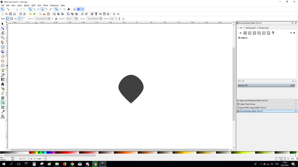Expand the Export PNG Image panel
Viewport: 298px width, 167px height.
(x=267, y=108)
